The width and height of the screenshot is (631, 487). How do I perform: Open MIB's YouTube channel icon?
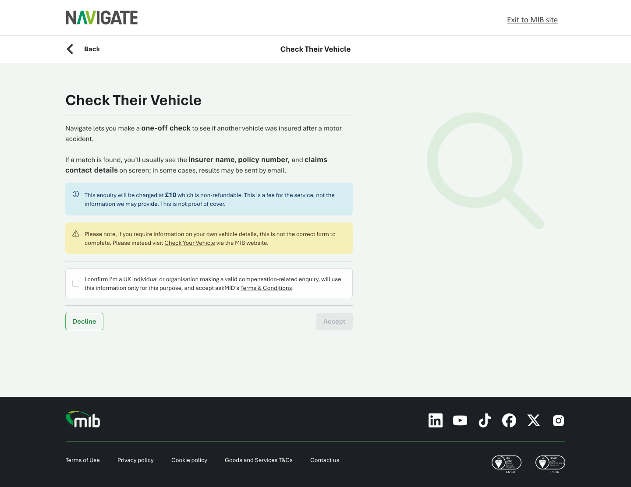(460, 420)
